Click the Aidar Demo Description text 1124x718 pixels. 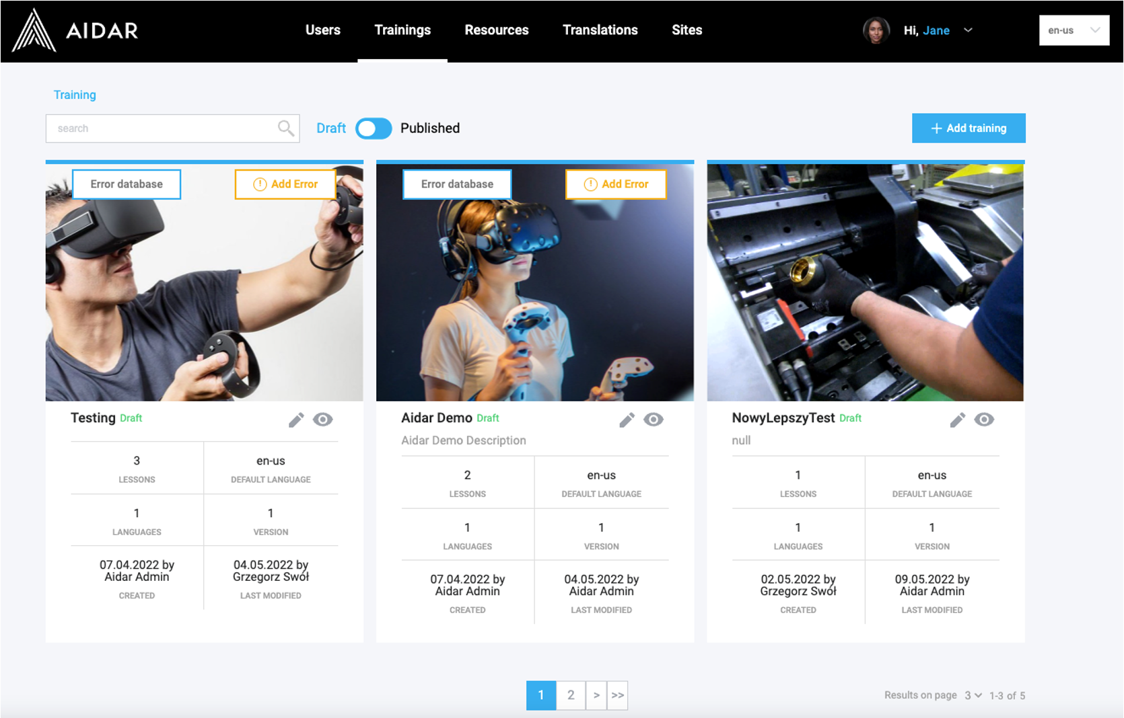(464, 440)
